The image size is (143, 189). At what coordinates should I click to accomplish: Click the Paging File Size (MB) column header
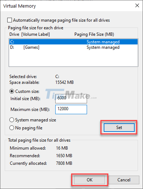coord(94,34)
